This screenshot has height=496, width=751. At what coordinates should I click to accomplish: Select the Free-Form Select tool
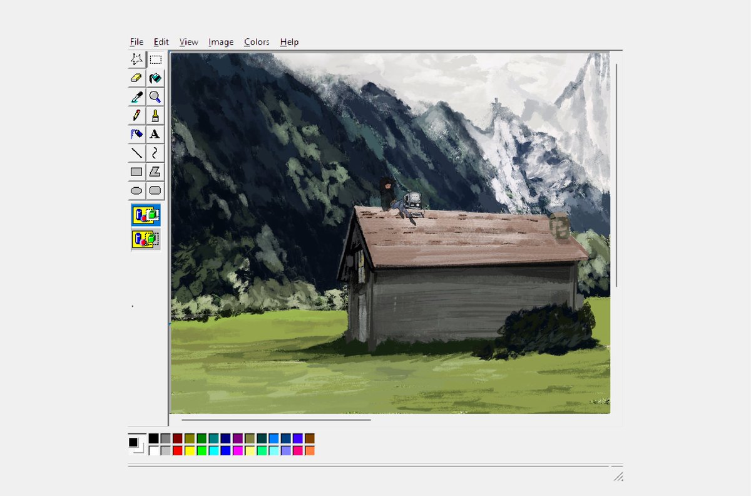tap(136, 59)
